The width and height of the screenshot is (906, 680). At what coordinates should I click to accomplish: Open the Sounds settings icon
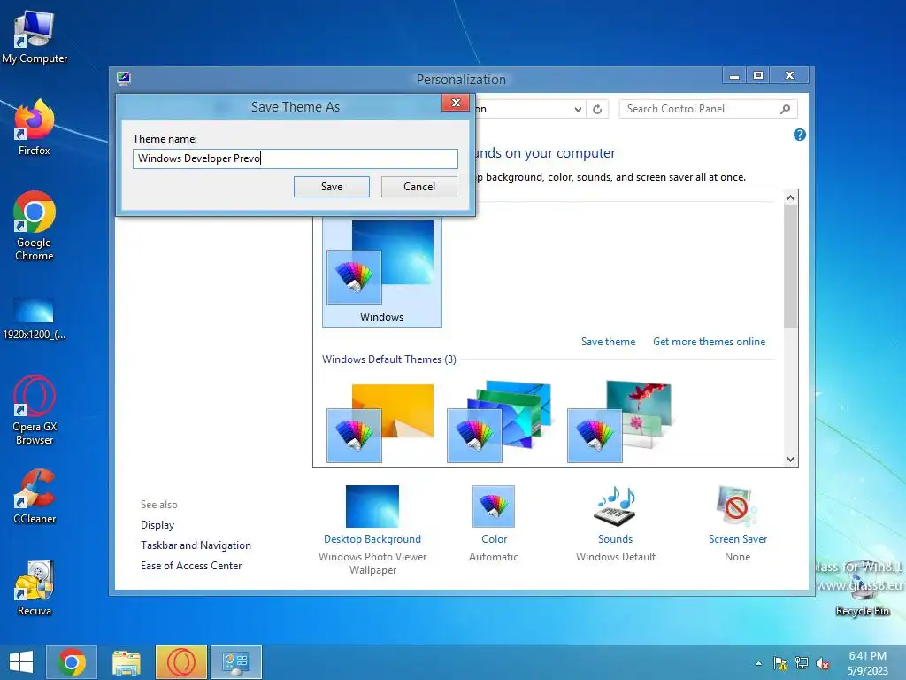[x=615, y=506]
